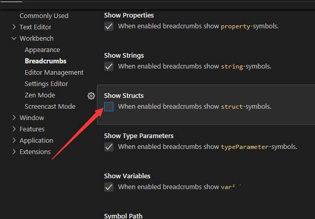Uncheck the Show Properties checkbox

(x=109, y=26)
